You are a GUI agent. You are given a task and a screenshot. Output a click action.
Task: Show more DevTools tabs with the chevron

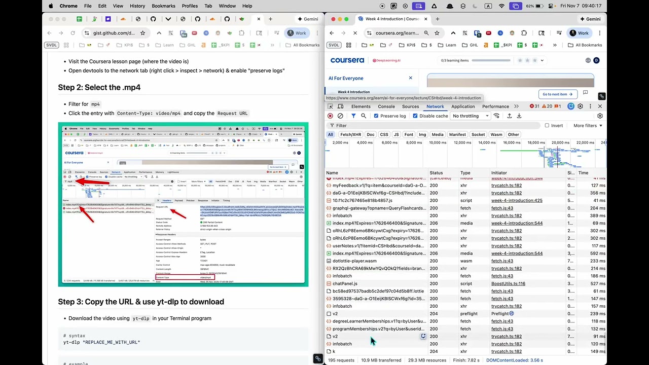(516, 106)
